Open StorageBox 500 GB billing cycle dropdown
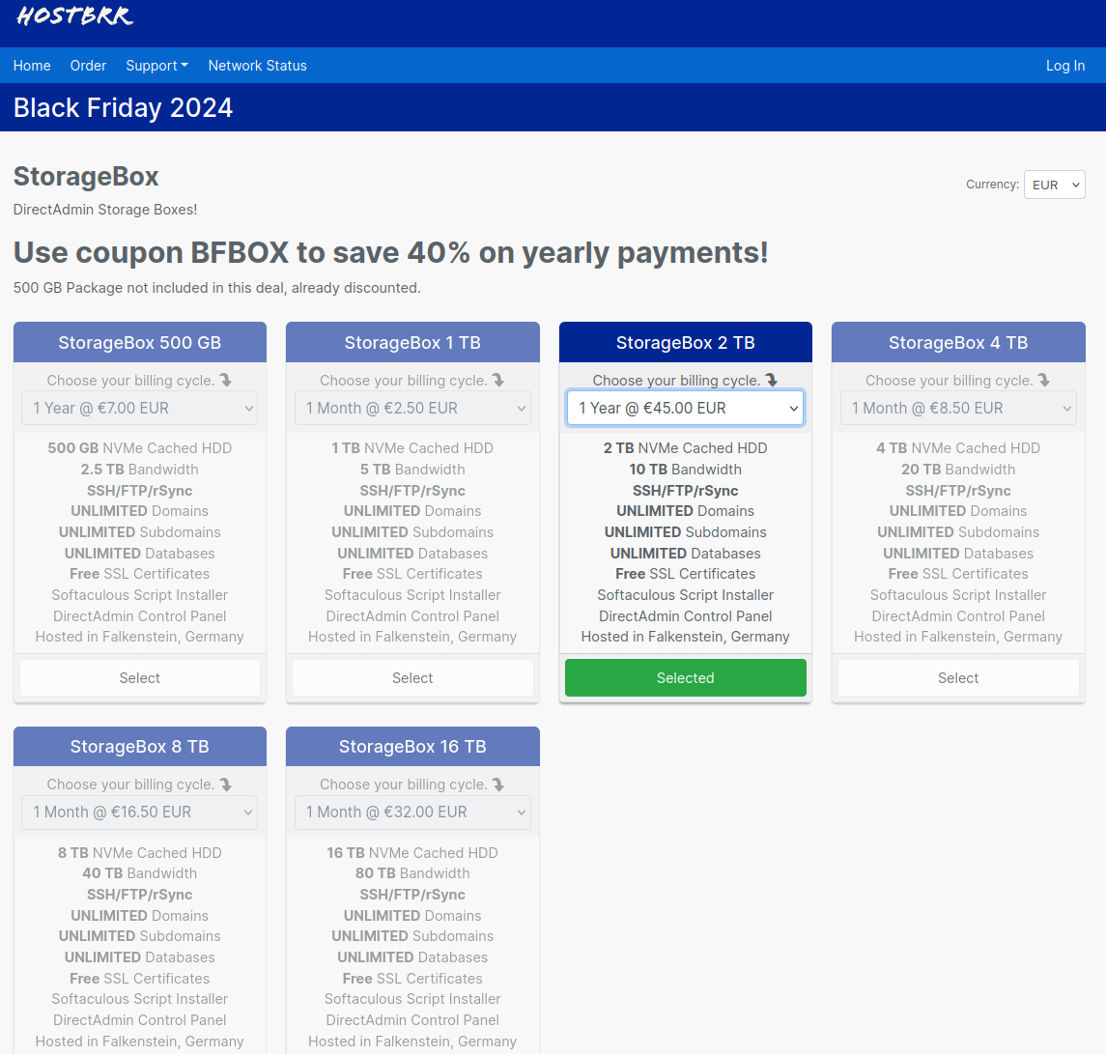Viewport: 1106px width, 1056px height. coord(140,409)
